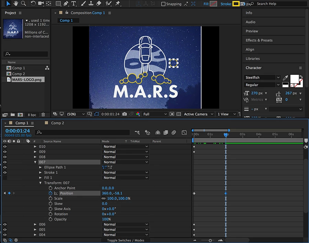Select the Horizontal Type tool

click(x=73, y=3)
